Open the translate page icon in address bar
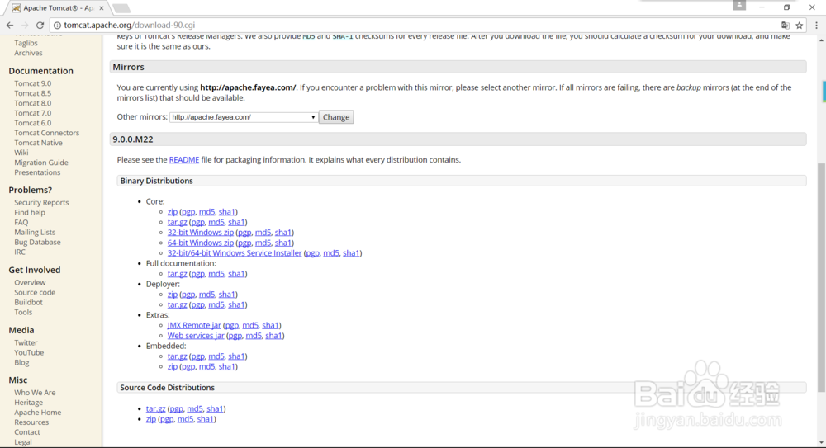826x448 pixels. (785, 26)
